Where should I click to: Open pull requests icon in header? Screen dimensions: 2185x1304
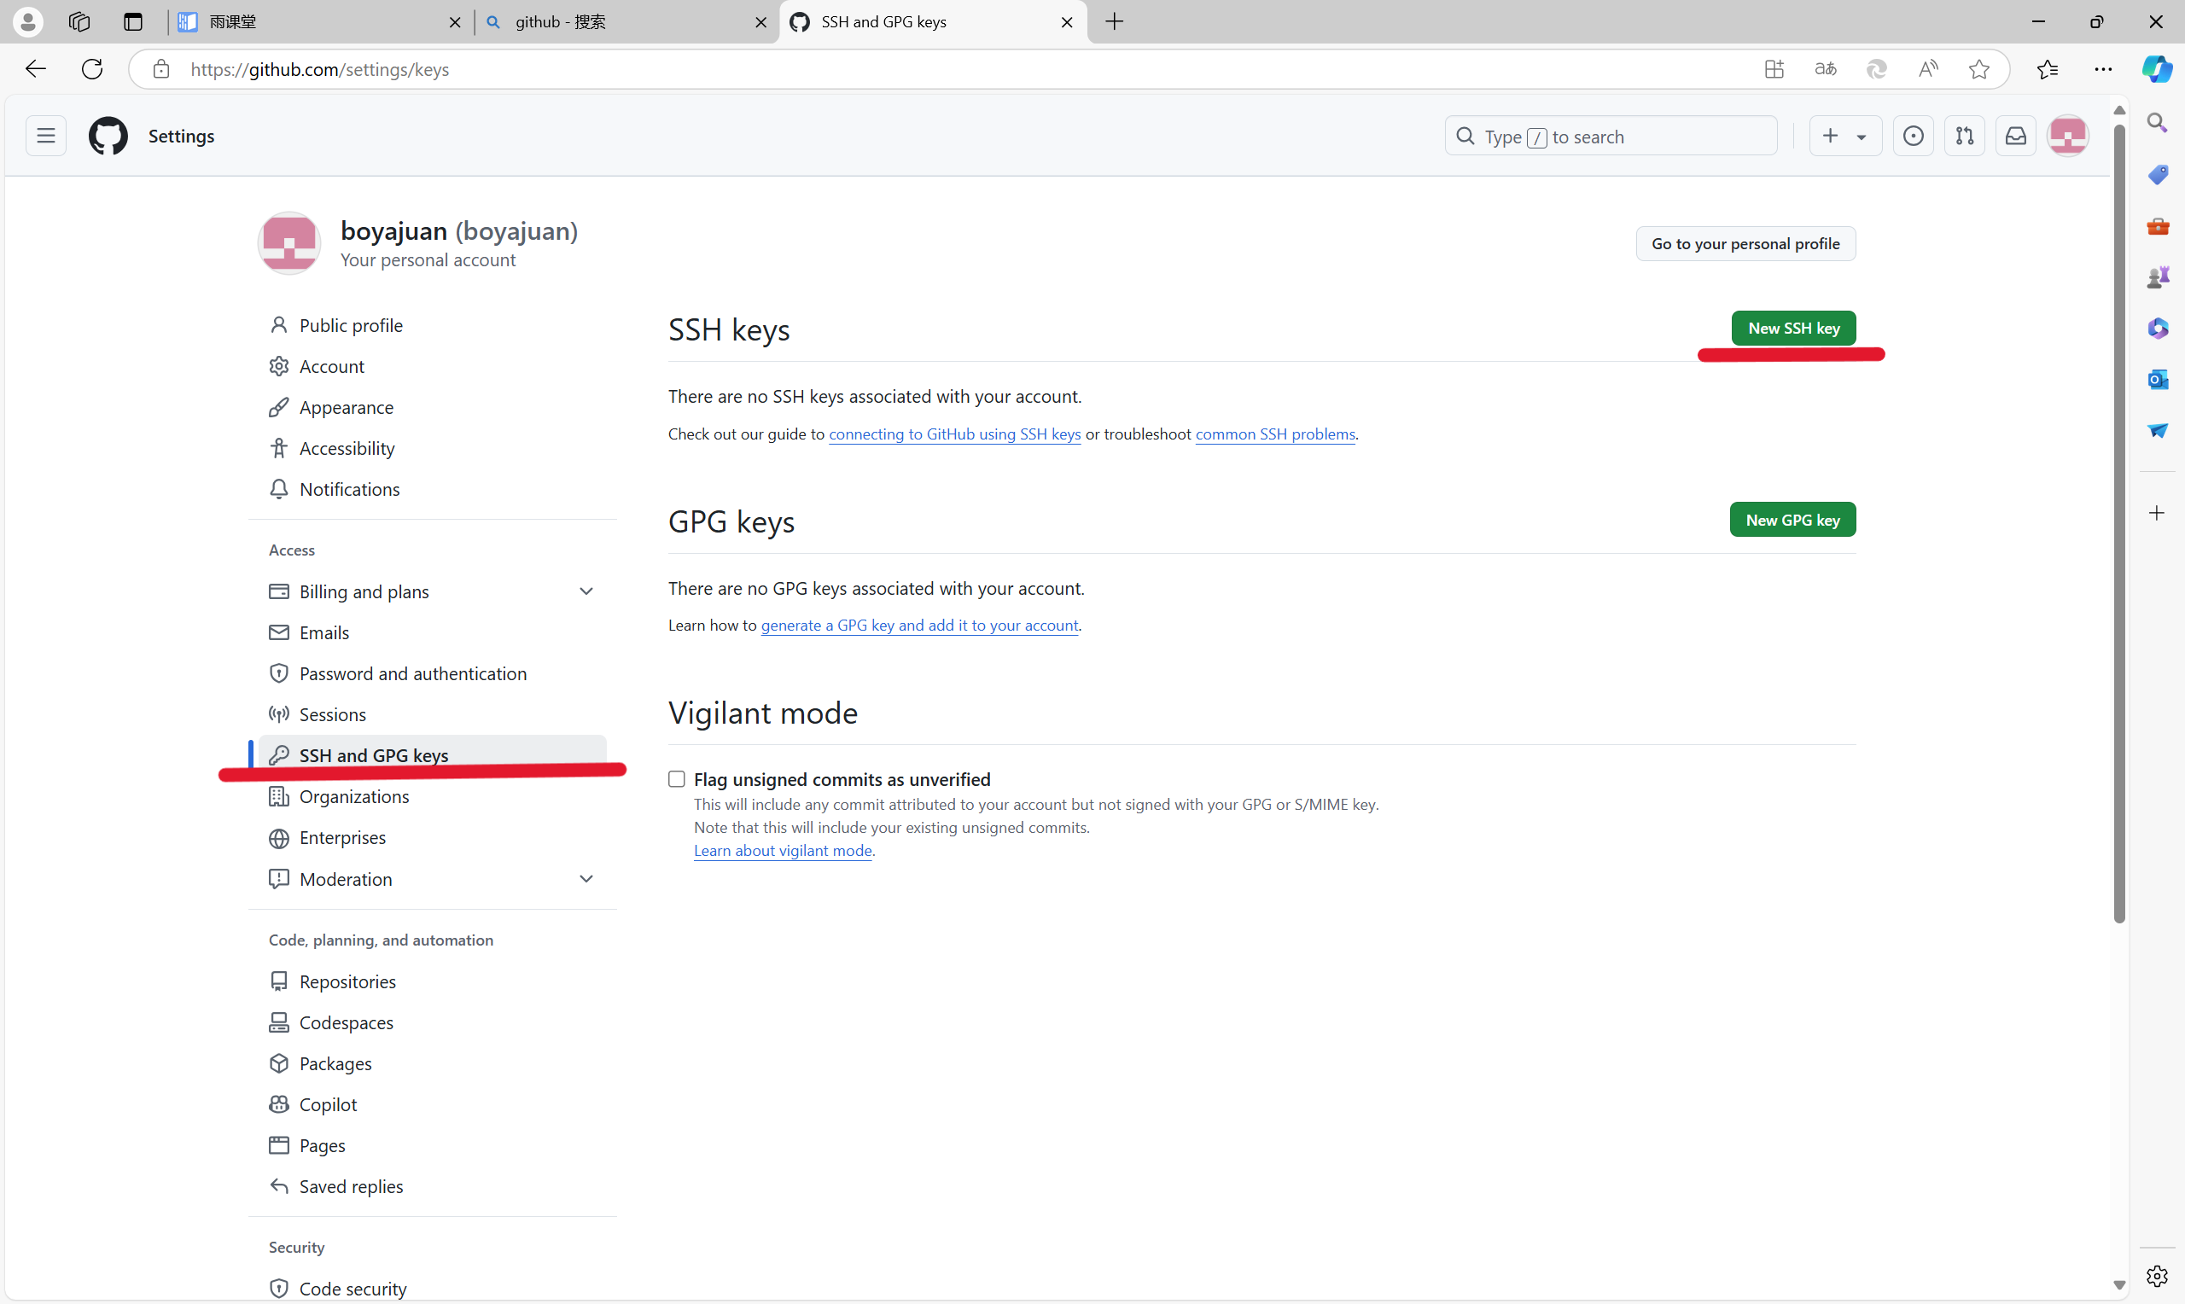[1965, 137]
